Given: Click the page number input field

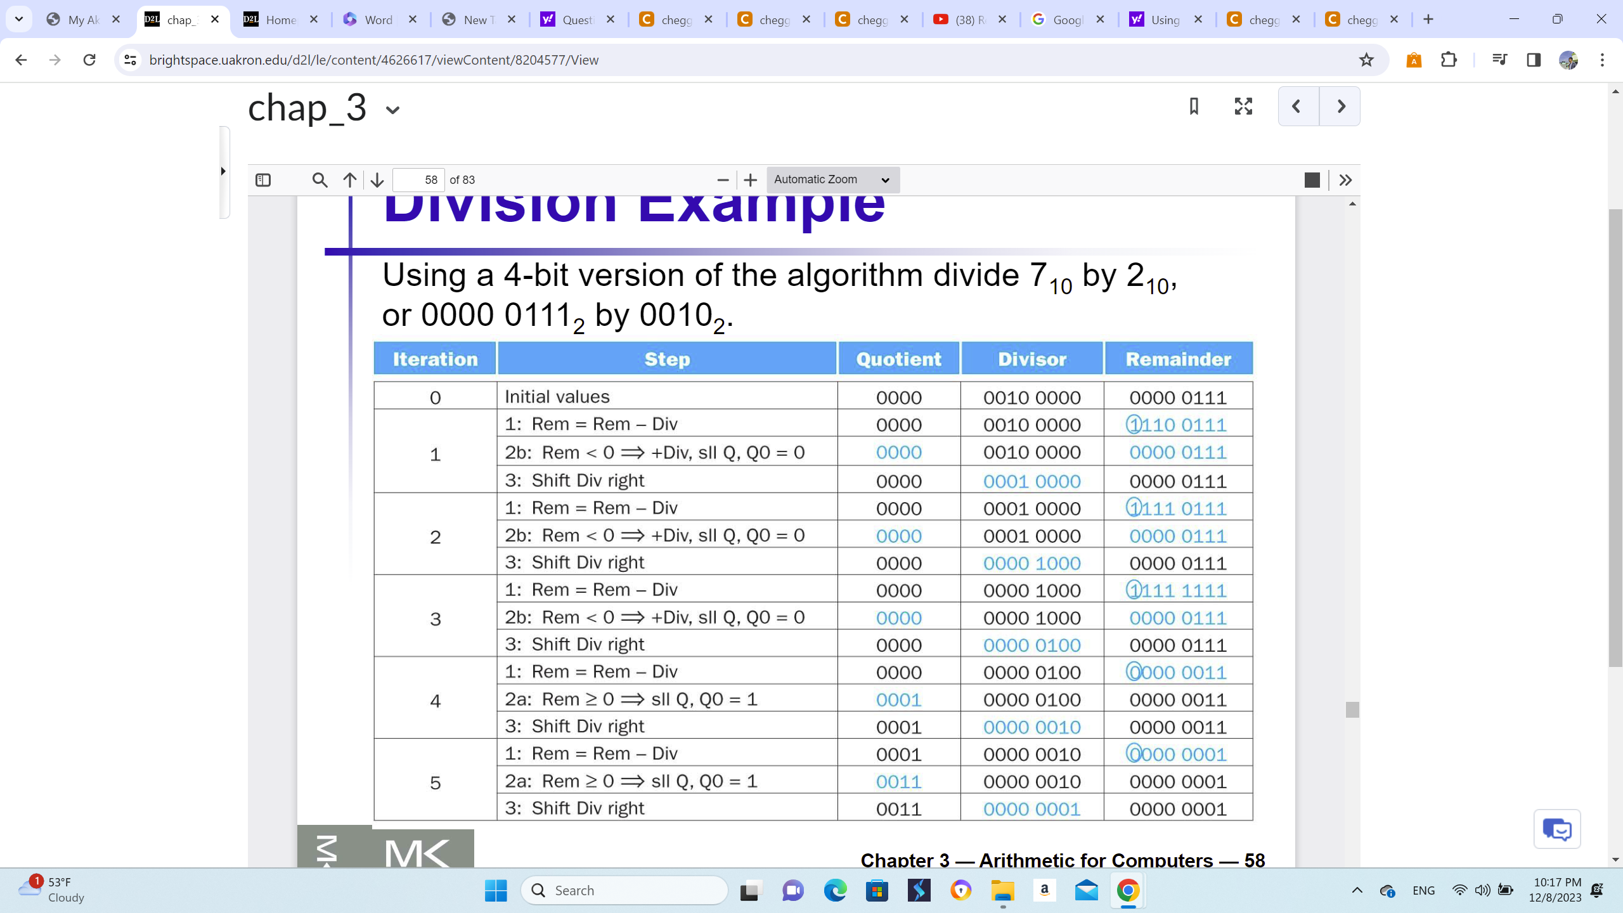Looking at the screenshot, I should pos(418,180).
